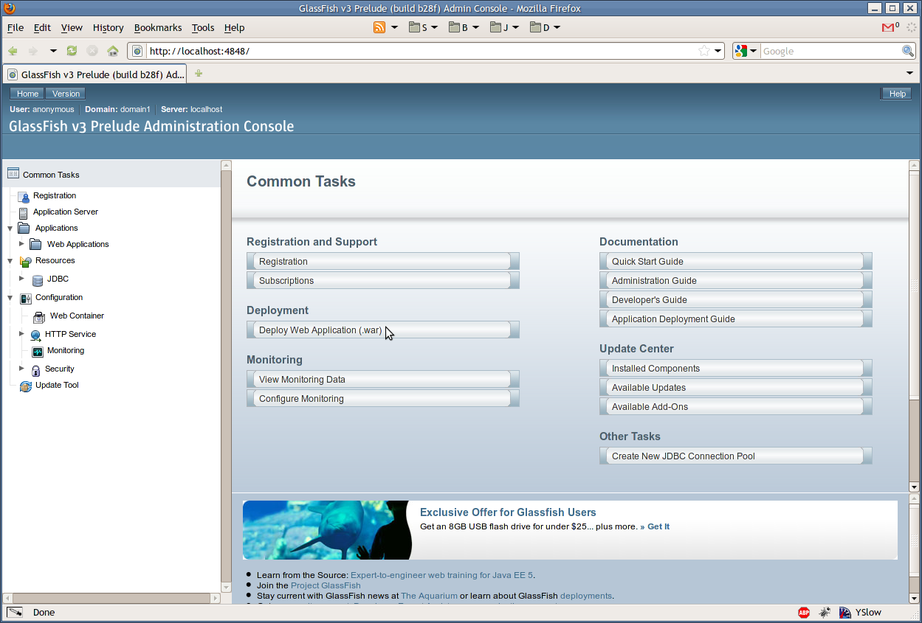
Task: Click the Update Tool icon in the sidebar
Action: pos(26,386)
